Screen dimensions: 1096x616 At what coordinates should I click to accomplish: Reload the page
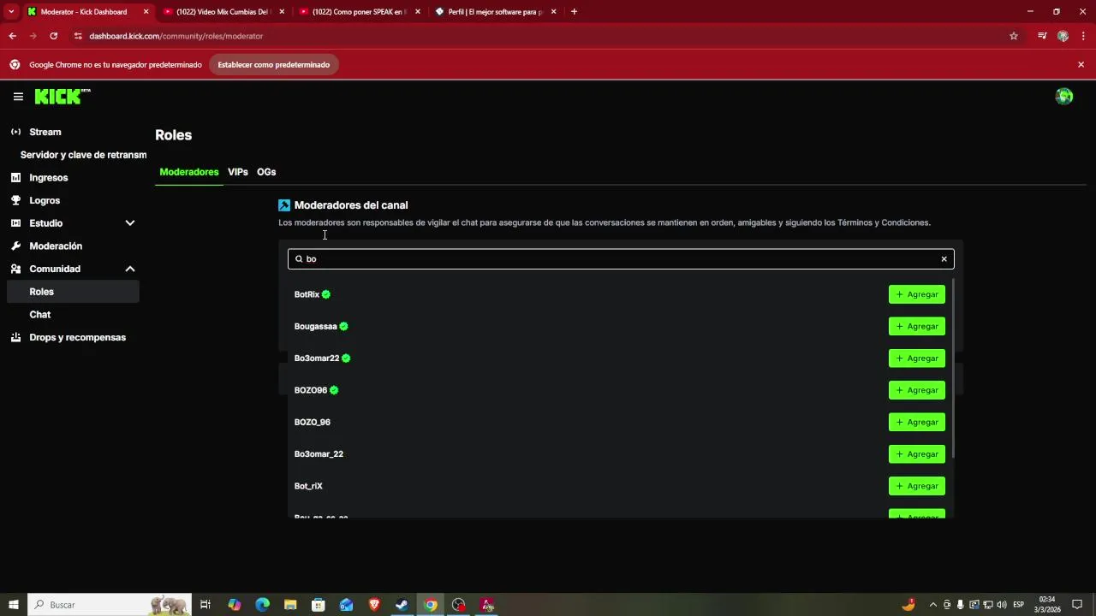point(54,36)
